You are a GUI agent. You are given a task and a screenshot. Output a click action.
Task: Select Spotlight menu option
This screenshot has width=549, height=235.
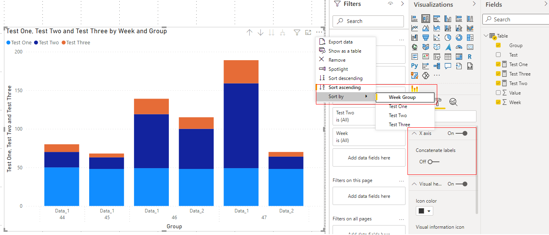pyautogui.click(x=346, y=69)
